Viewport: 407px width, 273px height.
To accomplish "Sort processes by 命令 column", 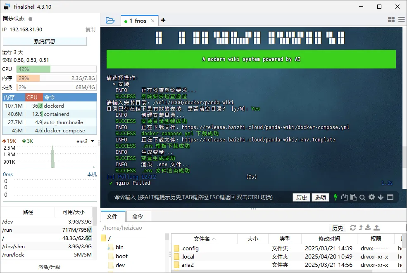I will (69, 97).
